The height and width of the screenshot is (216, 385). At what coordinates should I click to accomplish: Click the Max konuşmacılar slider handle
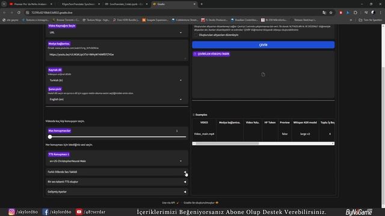[x=50, y=137]
